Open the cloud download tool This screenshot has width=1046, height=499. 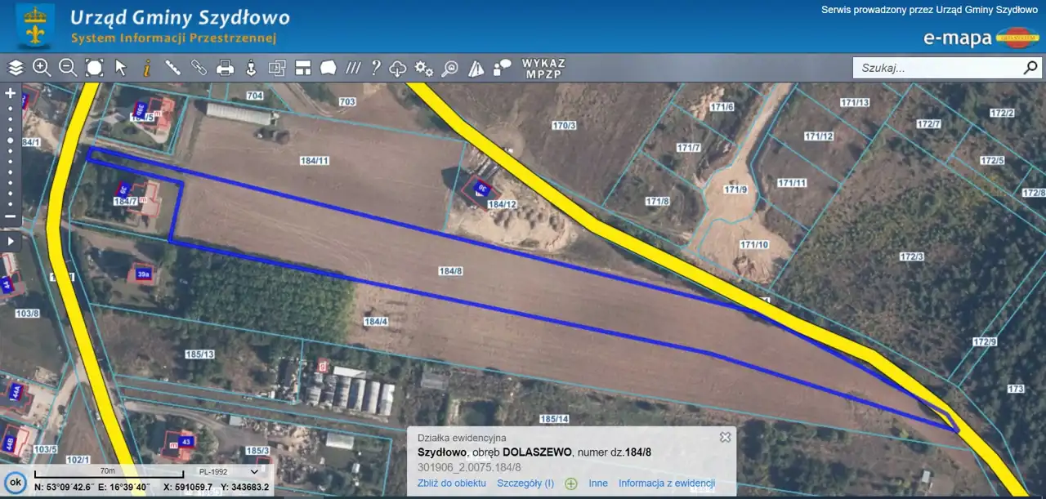pyautogui.click(x=398, y=68)
